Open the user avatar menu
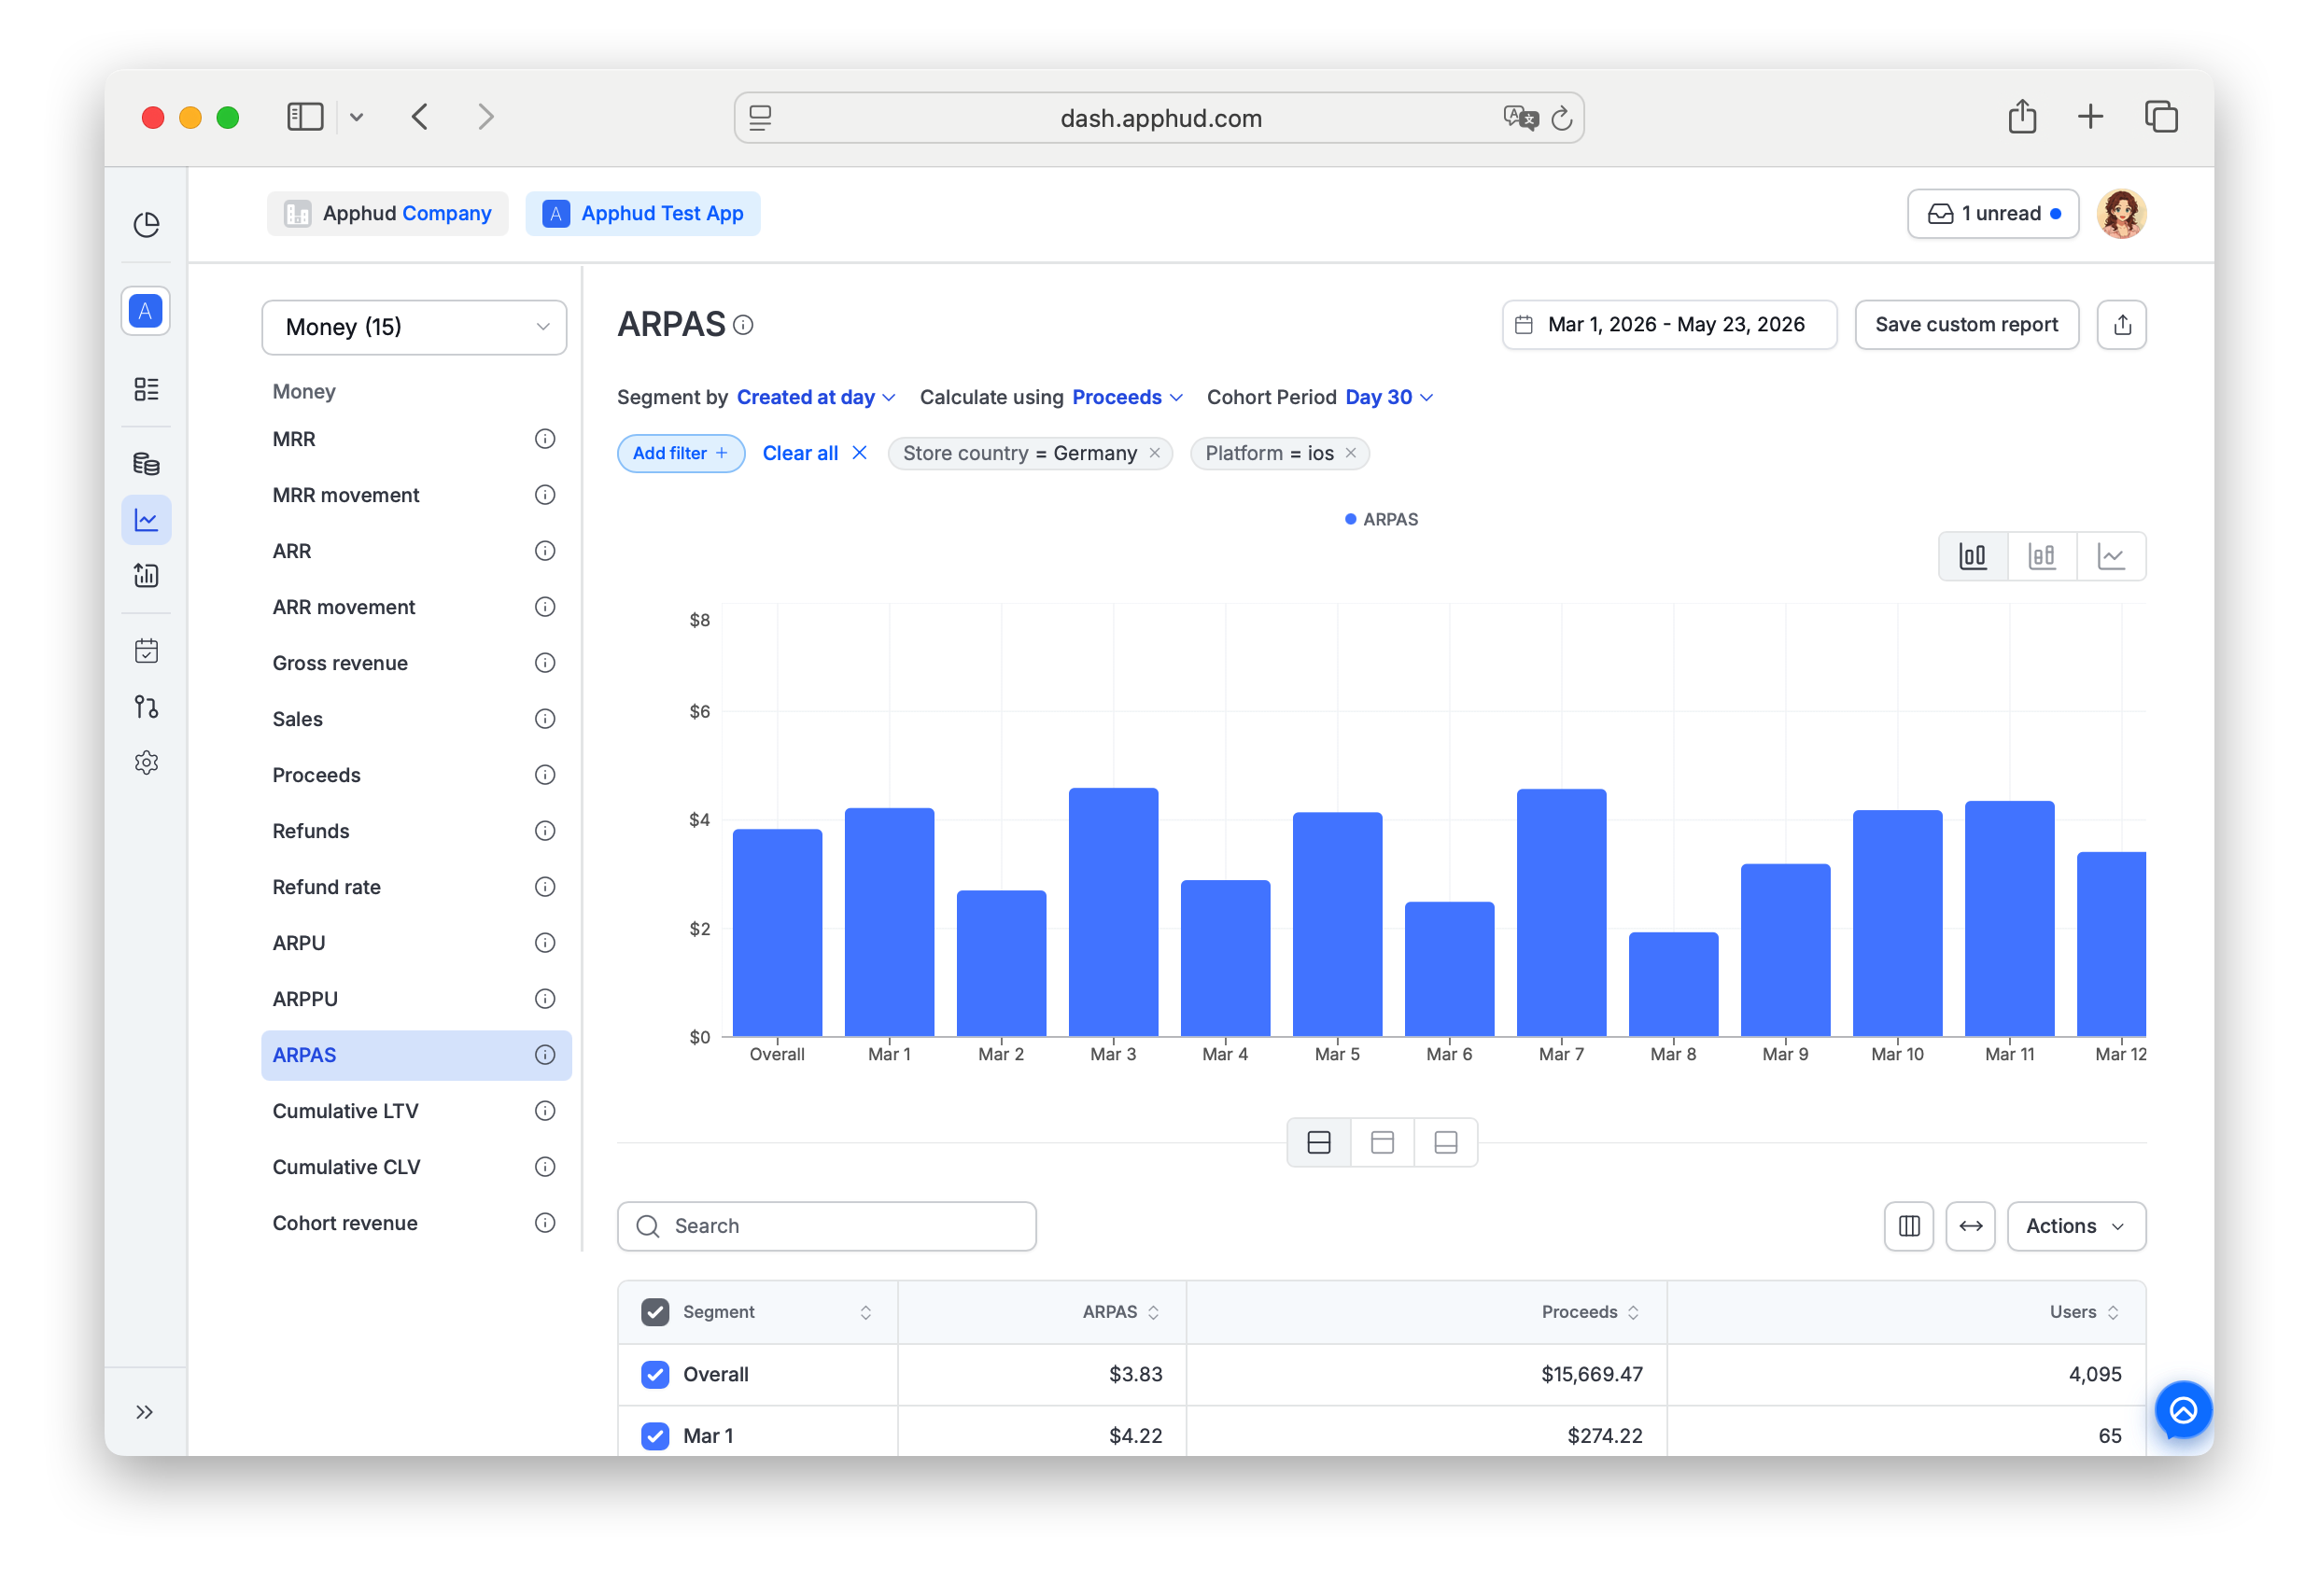Viewport: 2319px width, 1596px height. coord(2121,214)
